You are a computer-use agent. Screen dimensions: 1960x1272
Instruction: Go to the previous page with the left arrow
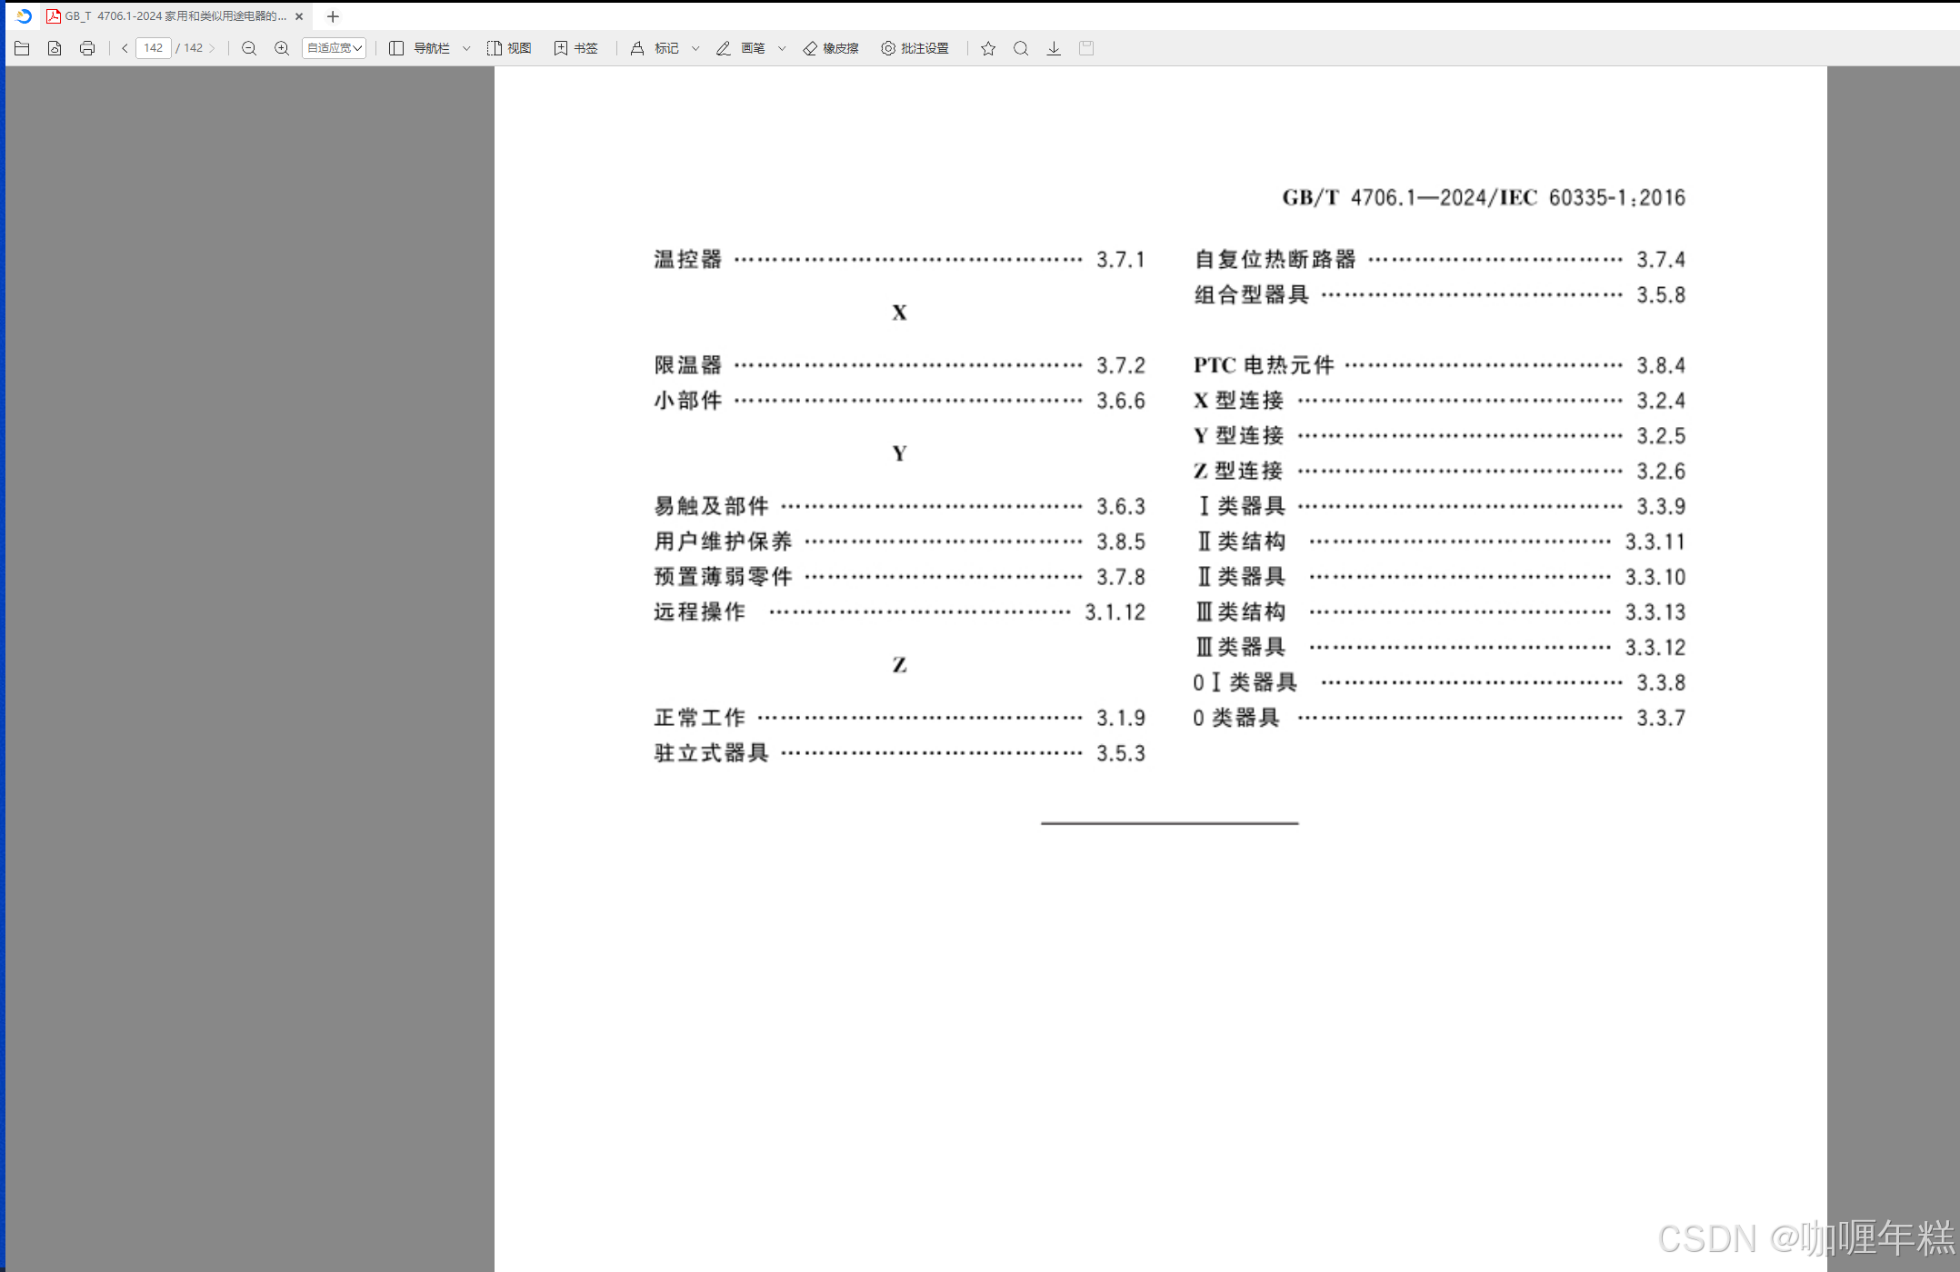pos(125,48)
